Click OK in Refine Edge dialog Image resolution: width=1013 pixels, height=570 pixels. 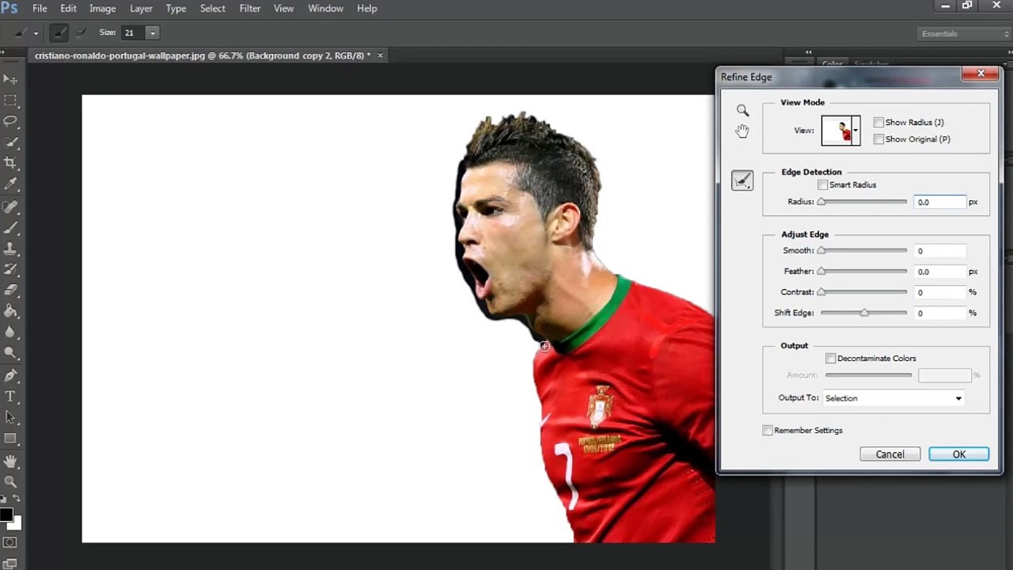[x=959, y=454]
